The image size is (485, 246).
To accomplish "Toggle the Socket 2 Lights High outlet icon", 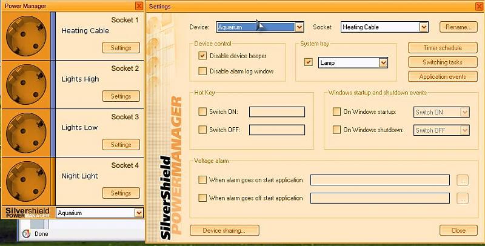I will tap(26, 84).
